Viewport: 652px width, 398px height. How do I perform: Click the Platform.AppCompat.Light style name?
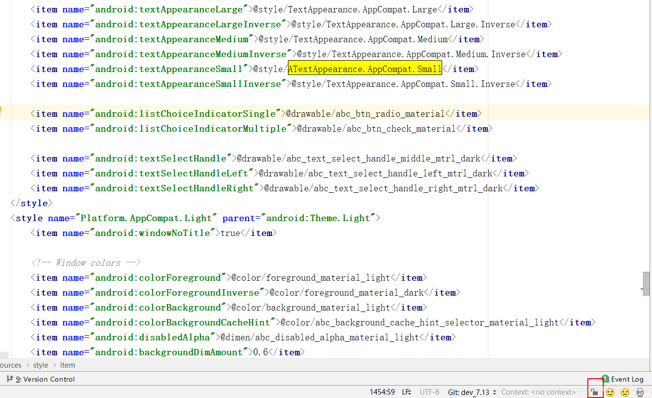tap(146, 218)
